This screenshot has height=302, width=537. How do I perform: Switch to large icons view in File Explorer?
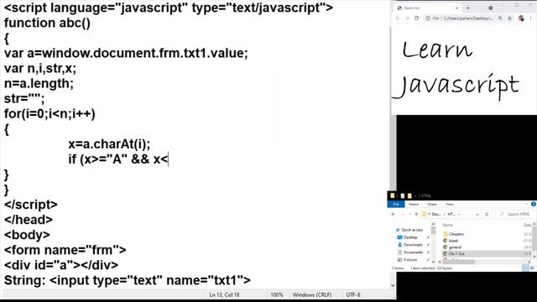[x=532, y=268]
